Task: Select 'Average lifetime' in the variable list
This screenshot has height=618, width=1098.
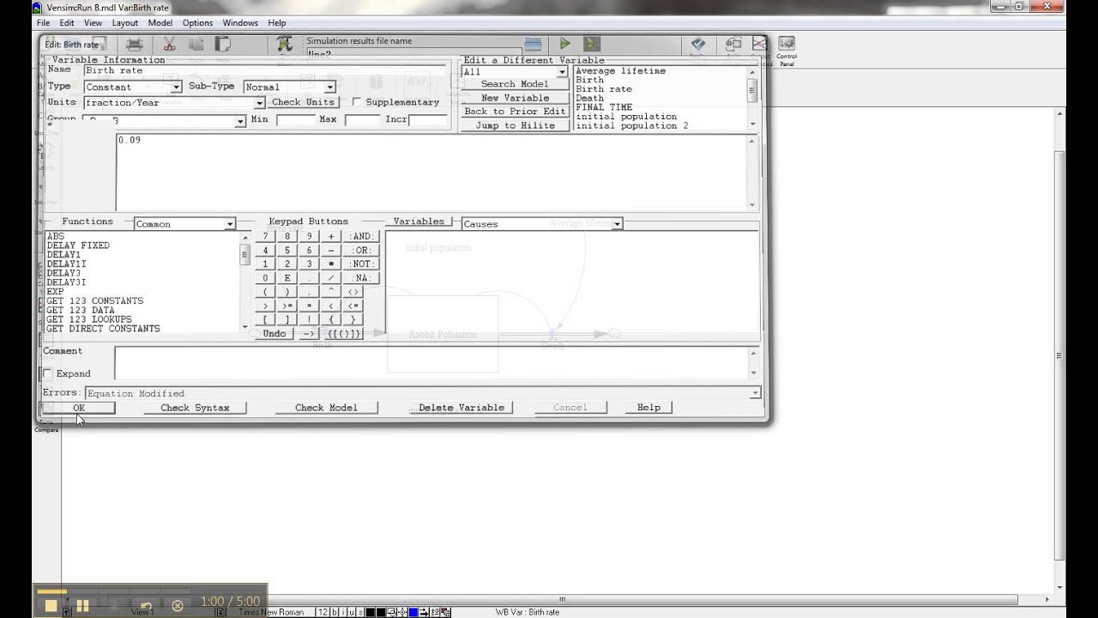Action: 620,71
